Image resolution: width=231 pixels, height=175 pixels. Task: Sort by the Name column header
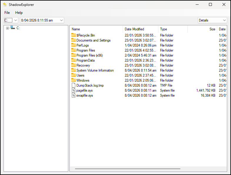tap(96, 29)
